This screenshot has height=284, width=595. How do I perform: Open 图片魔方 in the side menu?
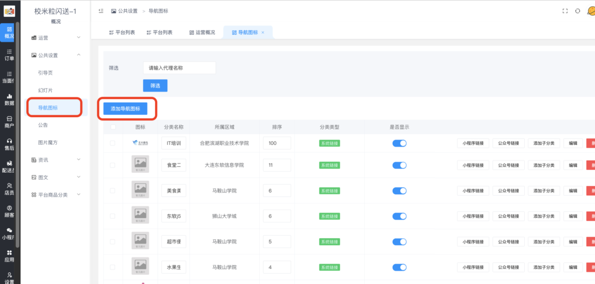[x=48, y=143]
